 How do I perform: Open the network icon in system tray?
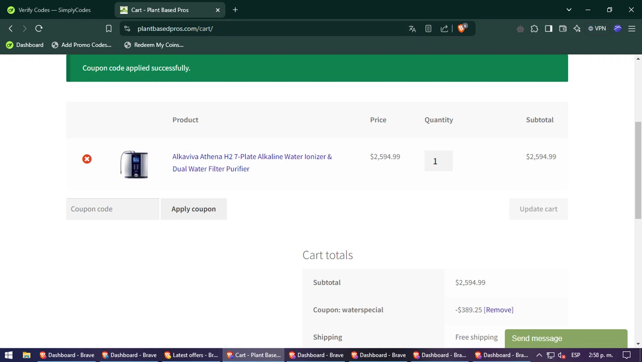coord(550,355)
